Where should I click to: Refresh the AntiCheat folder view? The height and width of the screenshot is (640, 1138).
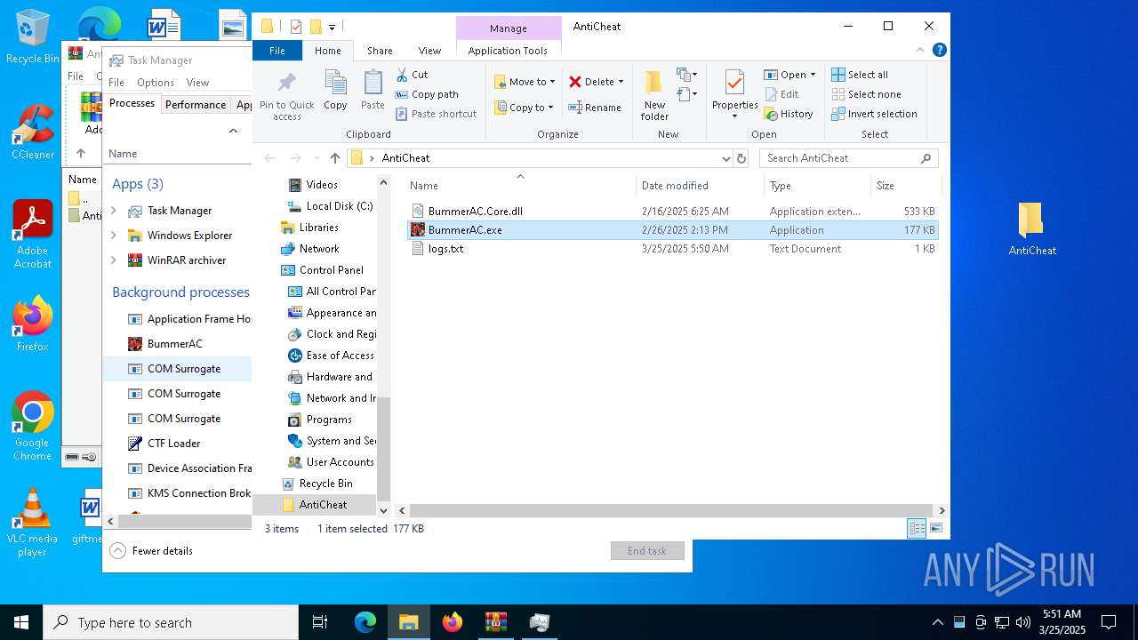[741, 158]
